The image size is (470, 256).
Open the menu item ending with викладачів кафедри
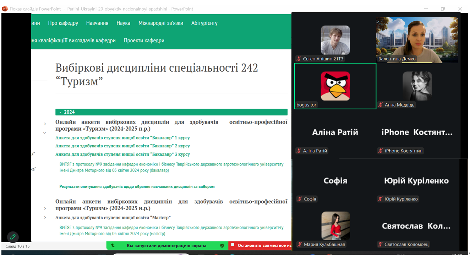pyautogui.click(x=73, y=40)
